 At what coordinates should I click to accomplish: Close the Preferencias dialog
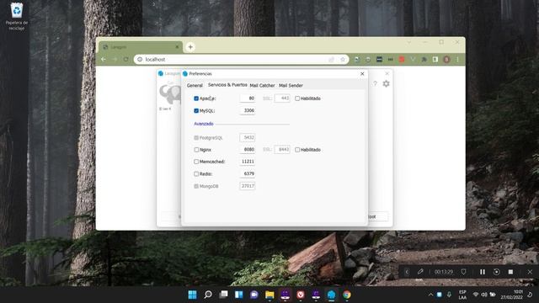pos(362,74)
